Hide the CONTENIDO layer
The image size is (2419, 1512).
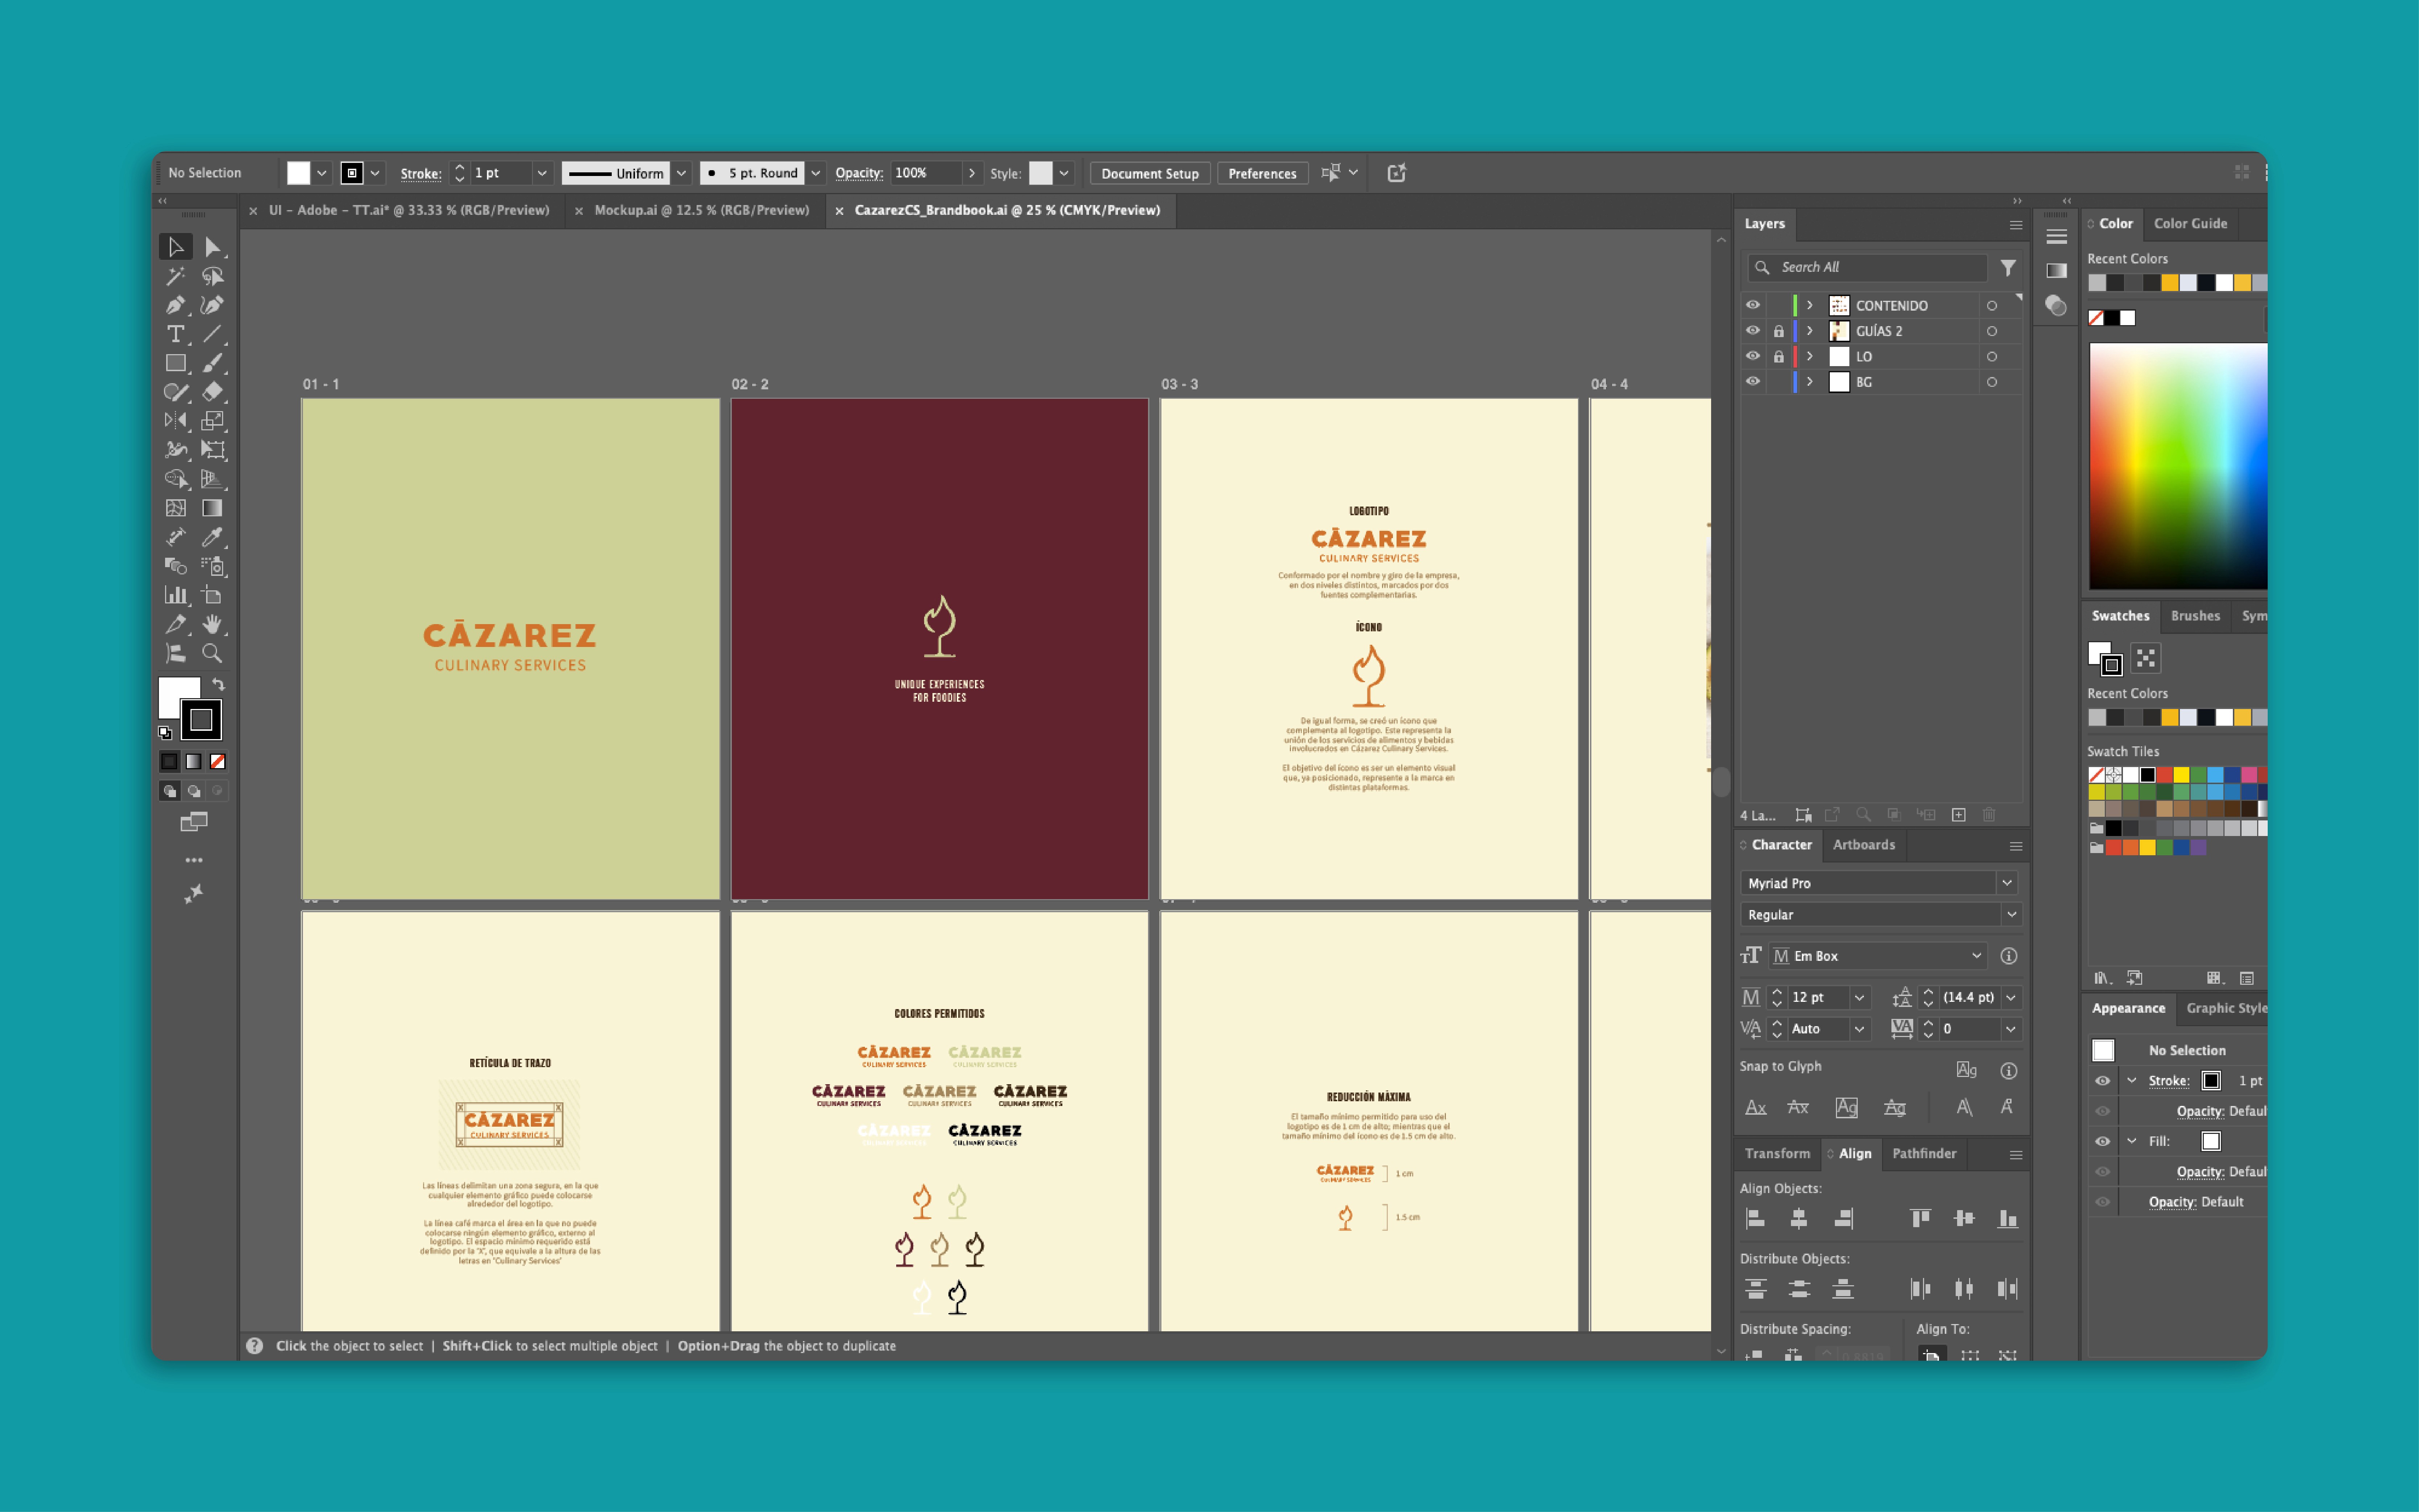click(1753, 305)
